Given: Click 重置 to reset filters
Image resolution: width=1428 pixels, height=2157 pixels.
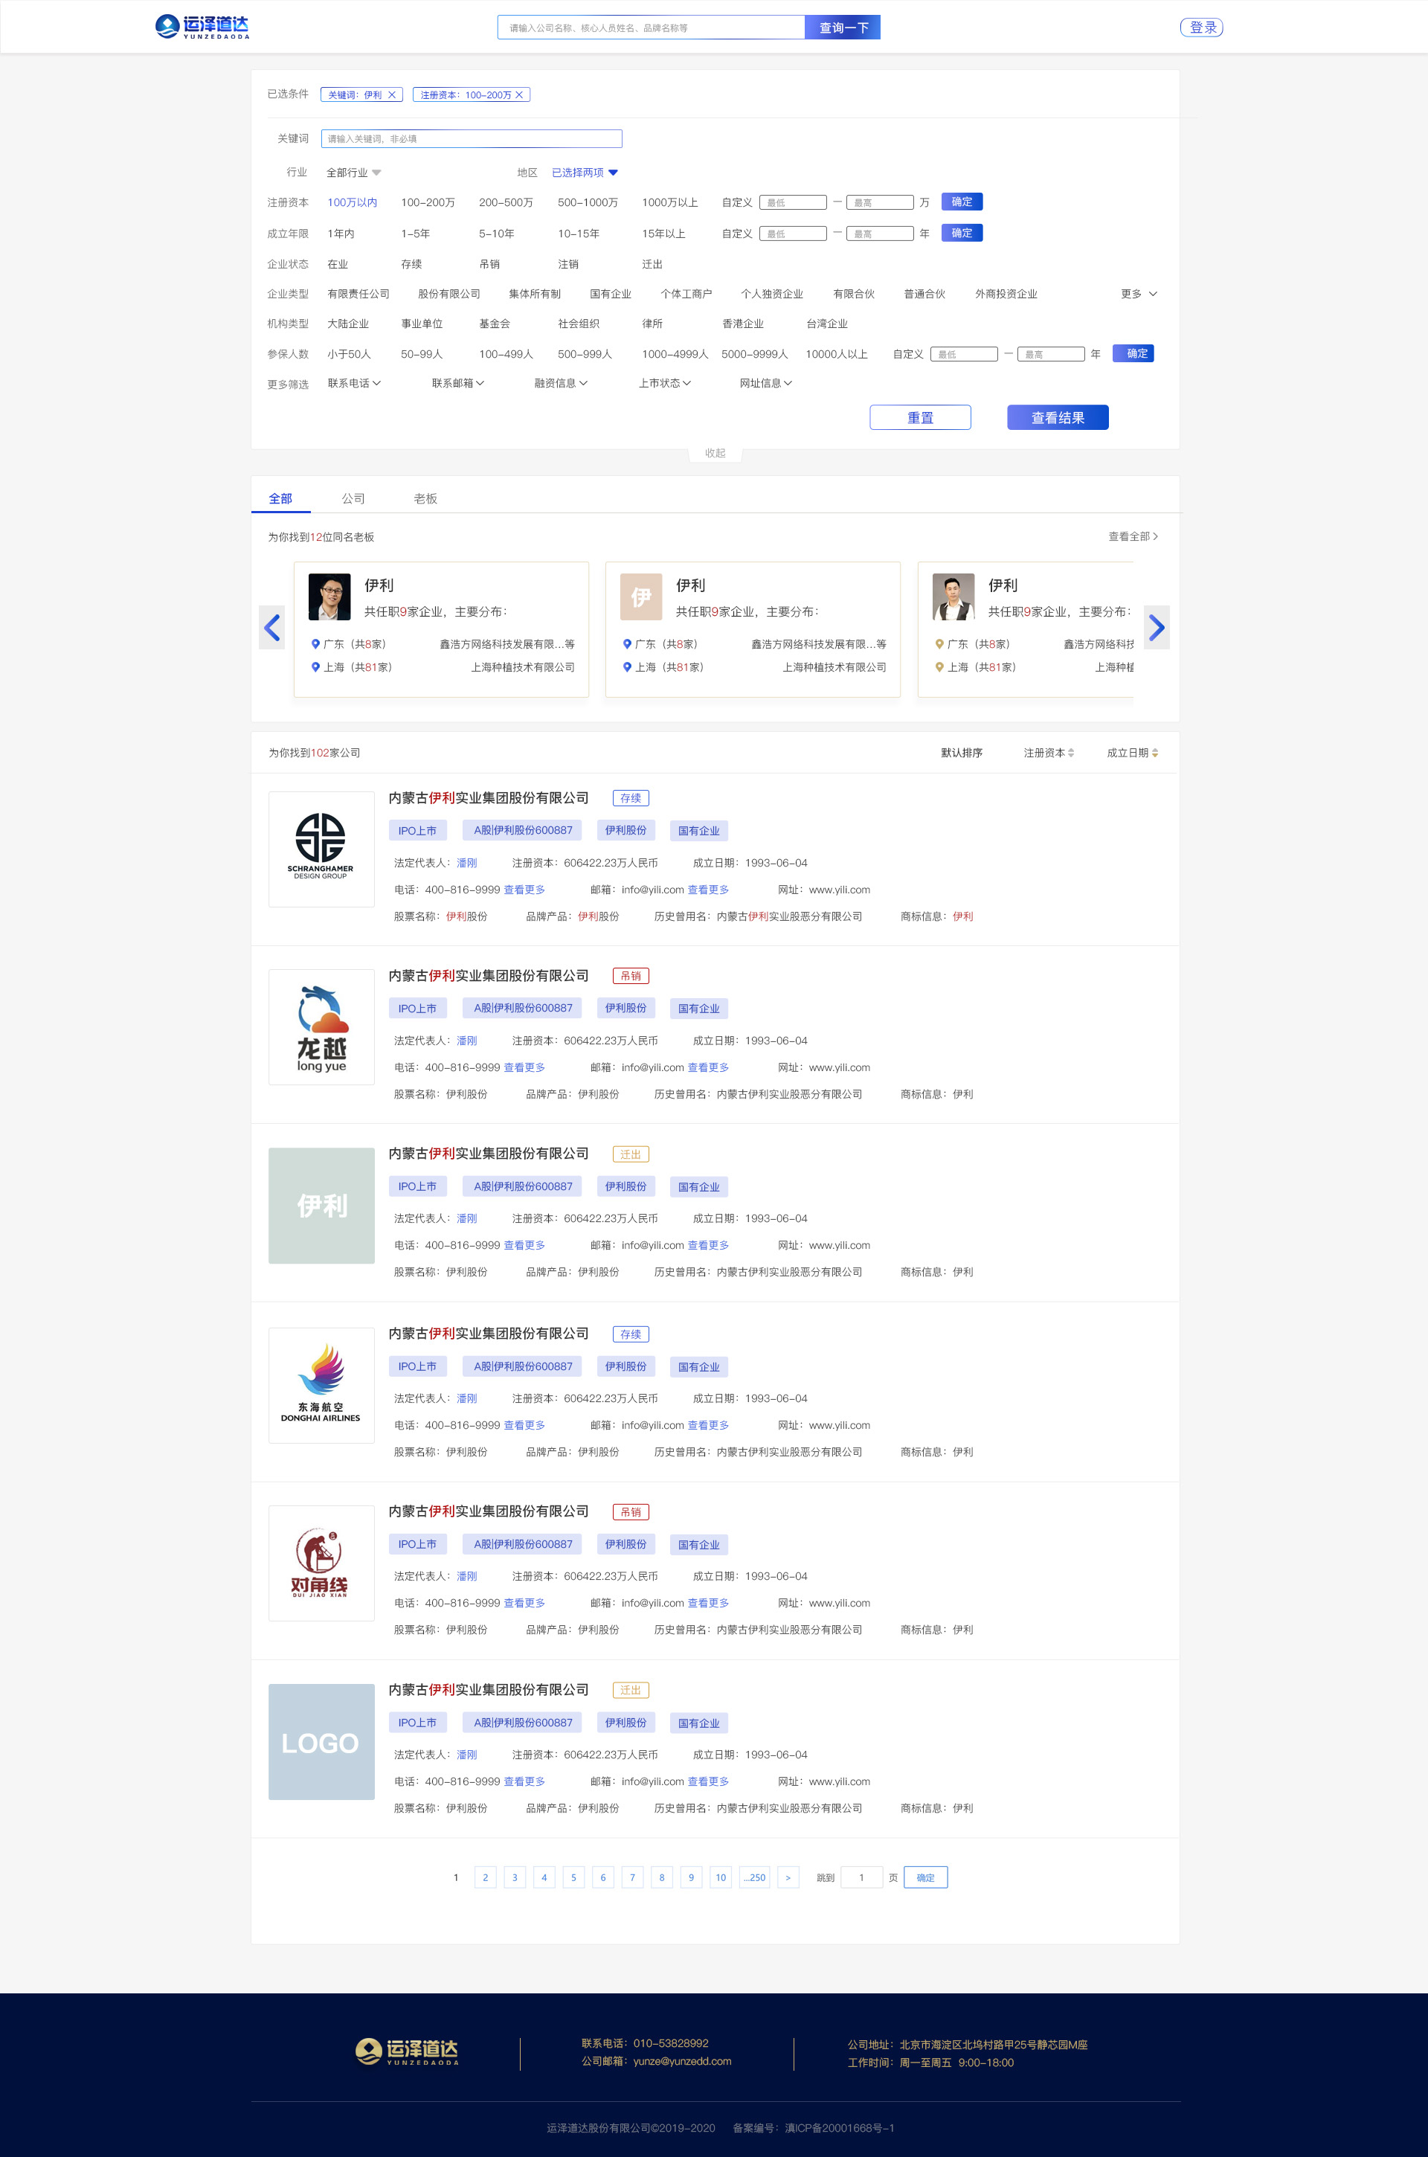Looking at the screenshot, I should click(x=920, y=417).
